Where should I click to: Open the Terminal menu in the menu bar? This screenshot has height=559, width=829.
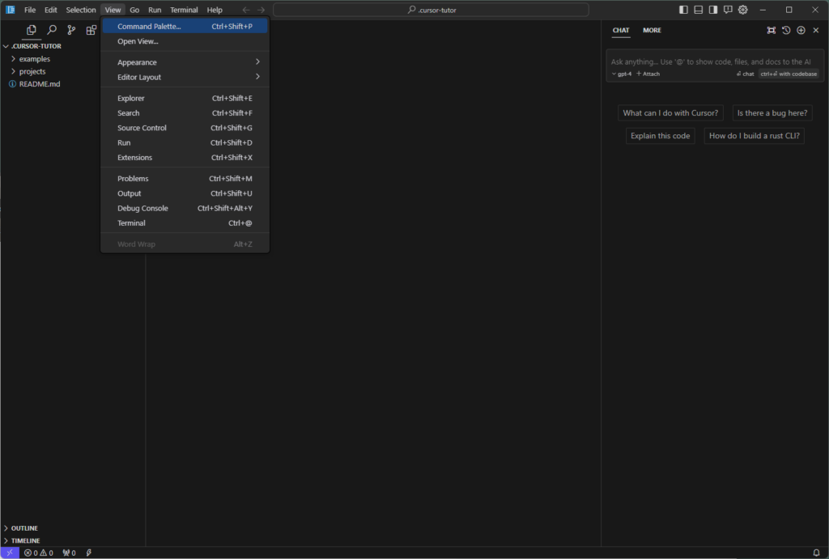184,10
